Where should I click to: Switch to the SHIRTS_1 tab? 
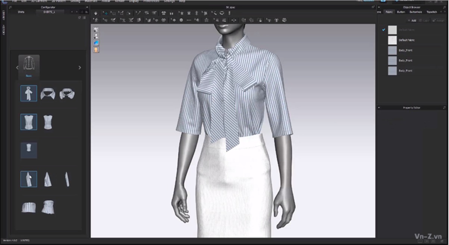pyautogui.click(x=50, y=12)
